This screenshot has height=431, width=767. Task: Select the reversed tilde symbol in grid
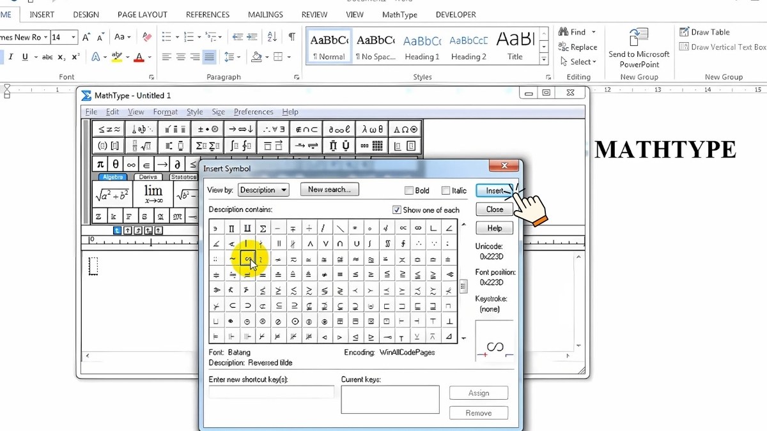tap(247, 259)
